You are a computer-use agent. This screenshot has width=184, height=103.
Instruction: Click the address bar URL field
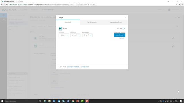tap(91, 5)
